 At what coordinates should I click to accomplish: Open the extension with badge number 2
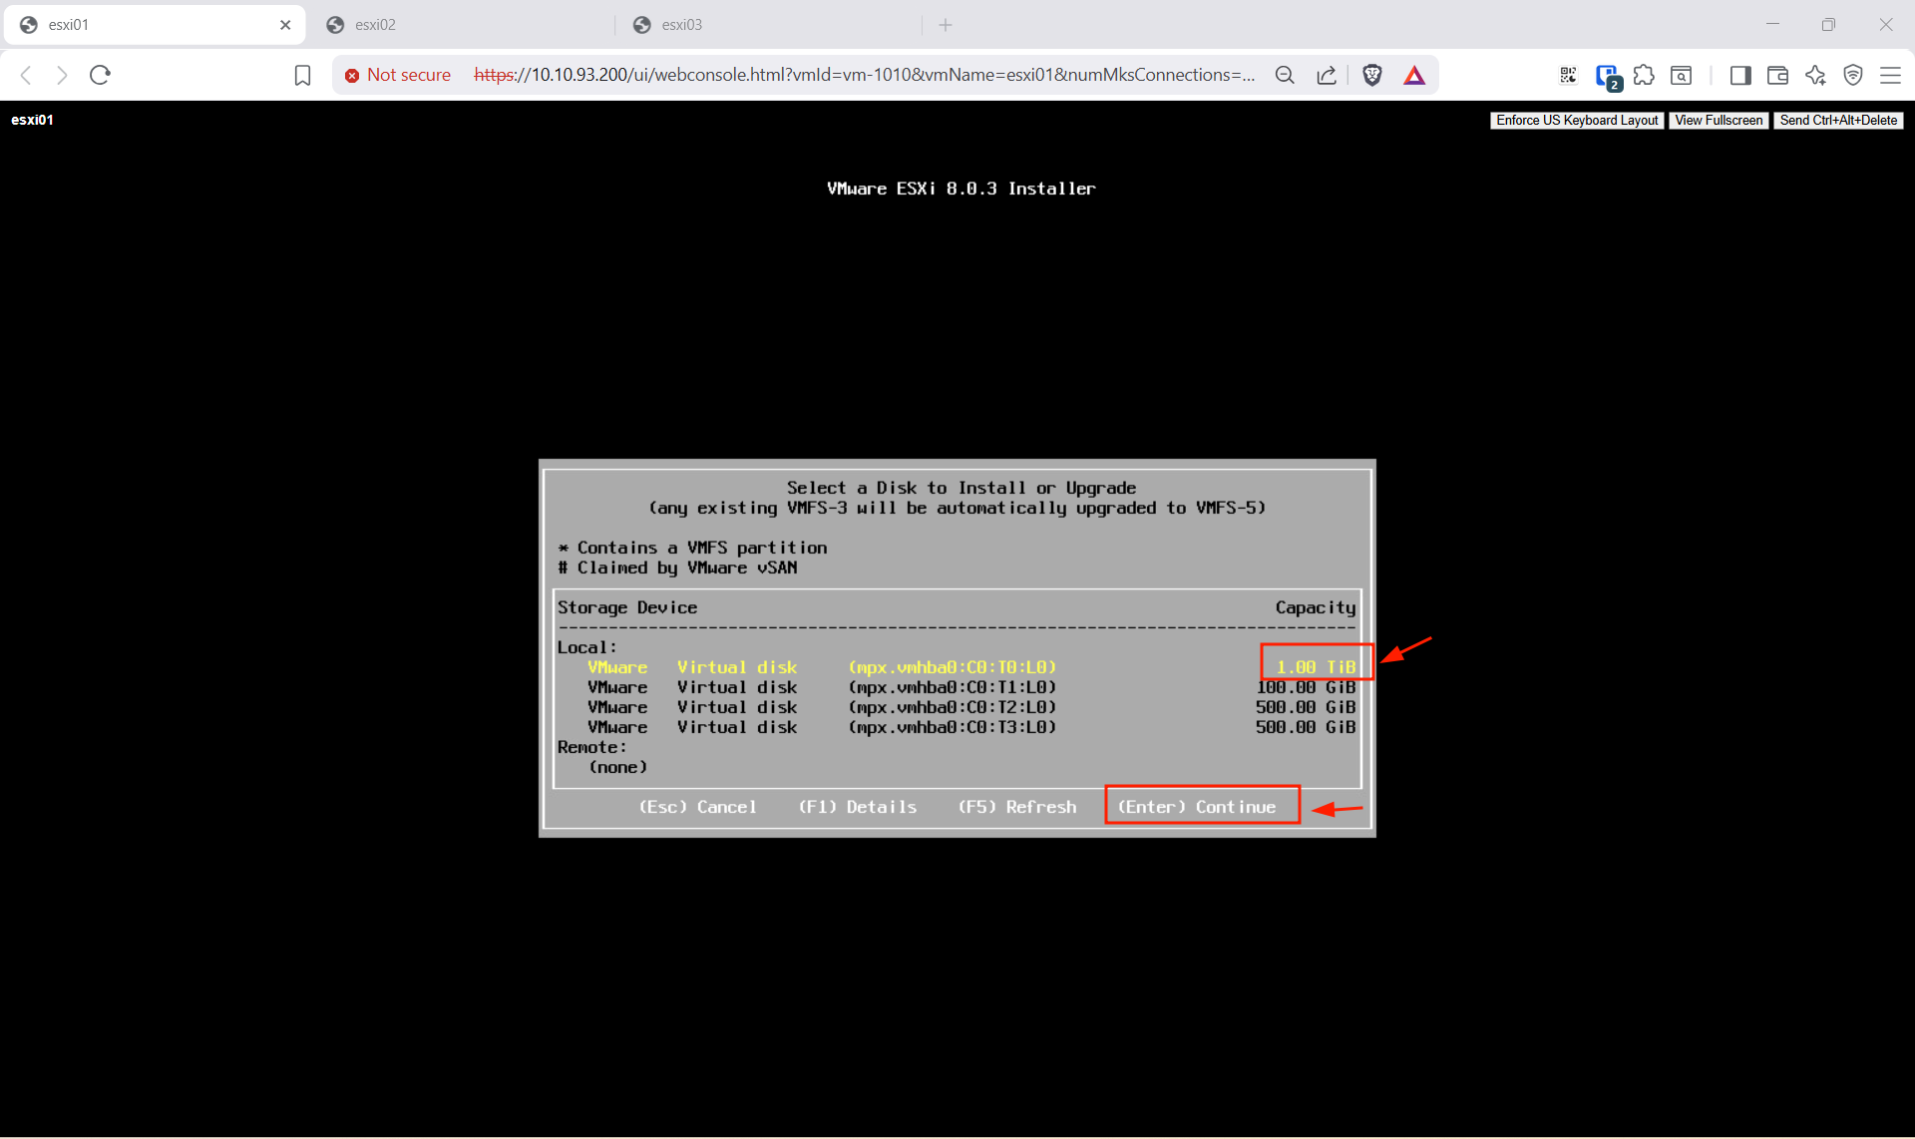(x=1607, y=76)
